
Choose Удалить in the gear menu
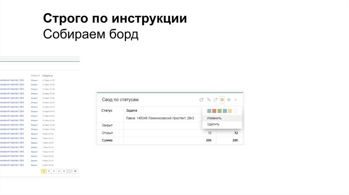click(x=213, y=124)
